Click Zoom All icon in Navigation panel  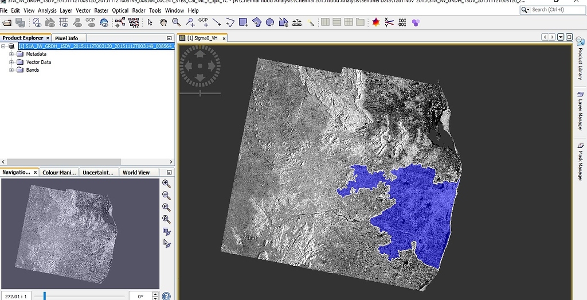(x=166, y=219)
